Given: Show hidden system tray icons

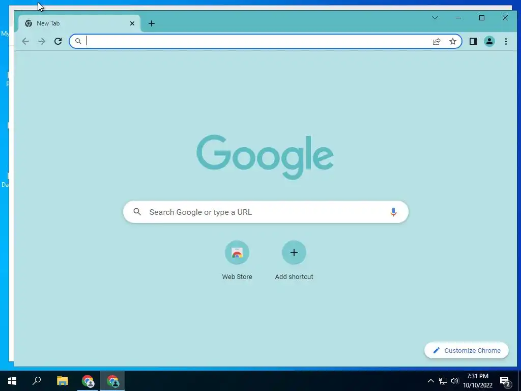Looking at the screenshot, I should pyautogui.click(x=430, y=381).
